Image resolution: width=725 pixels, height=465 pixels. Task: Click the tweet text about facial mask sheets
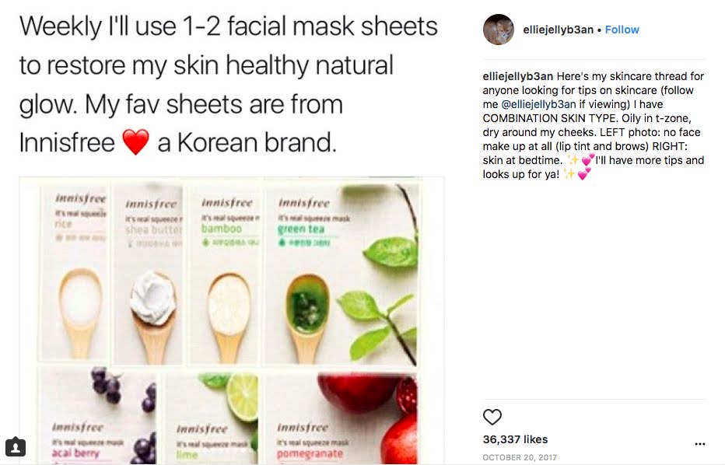point(229,84)
